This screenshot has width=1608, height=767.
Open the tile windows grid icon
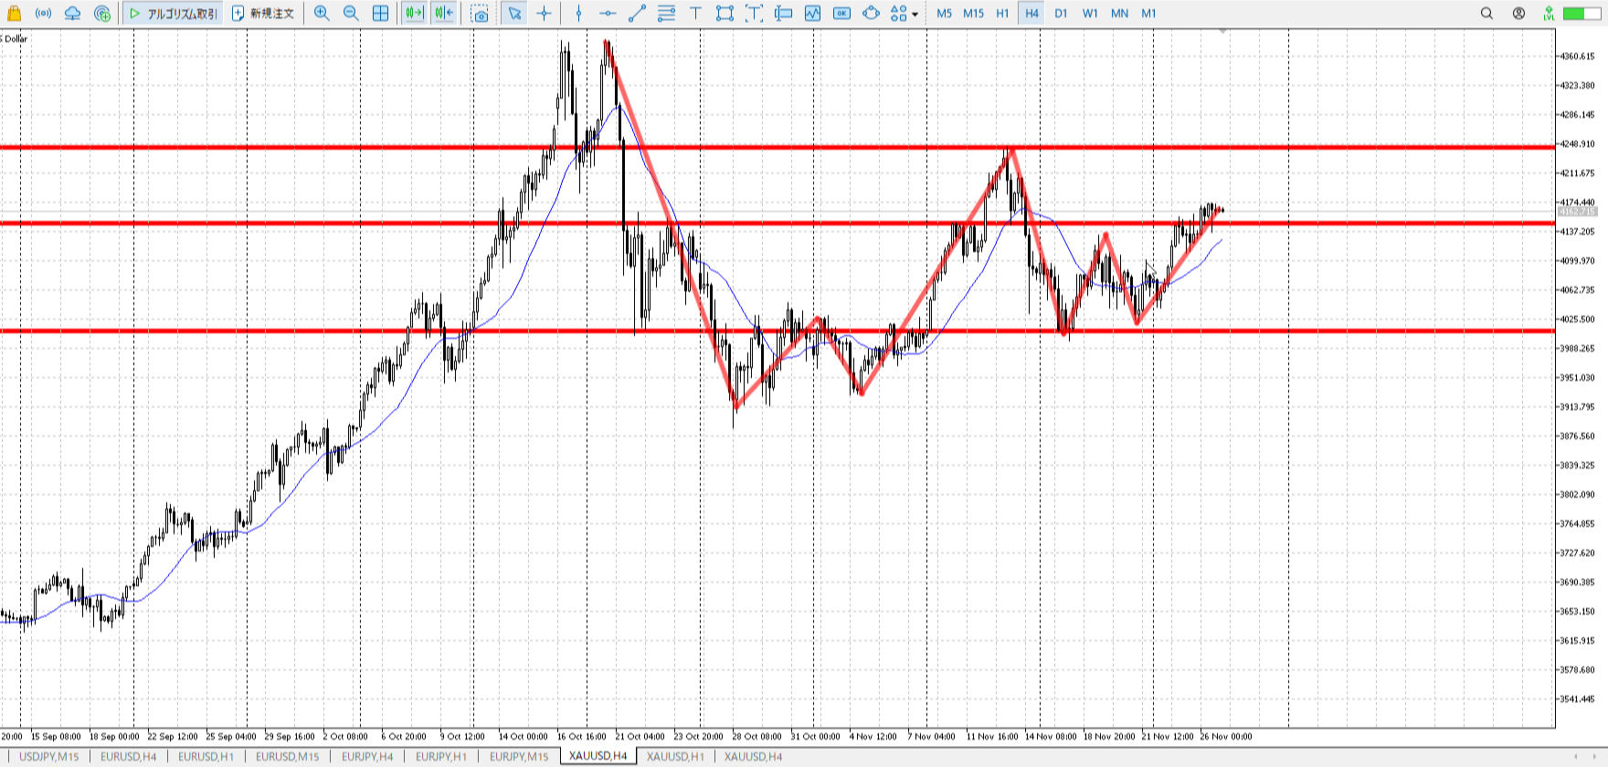[381, 13]
